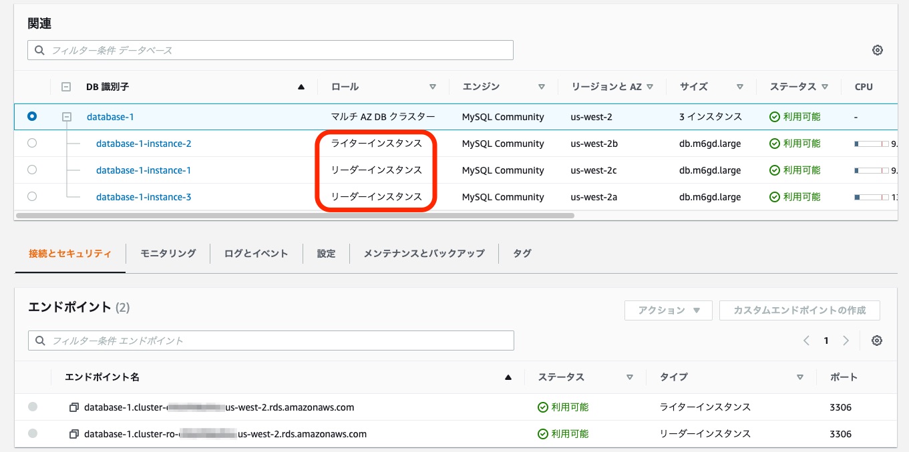Select the database-1-instance-1 radio button
Image resolution: width=909 pixels, height=452 pixels.
(x=33, y=170)
